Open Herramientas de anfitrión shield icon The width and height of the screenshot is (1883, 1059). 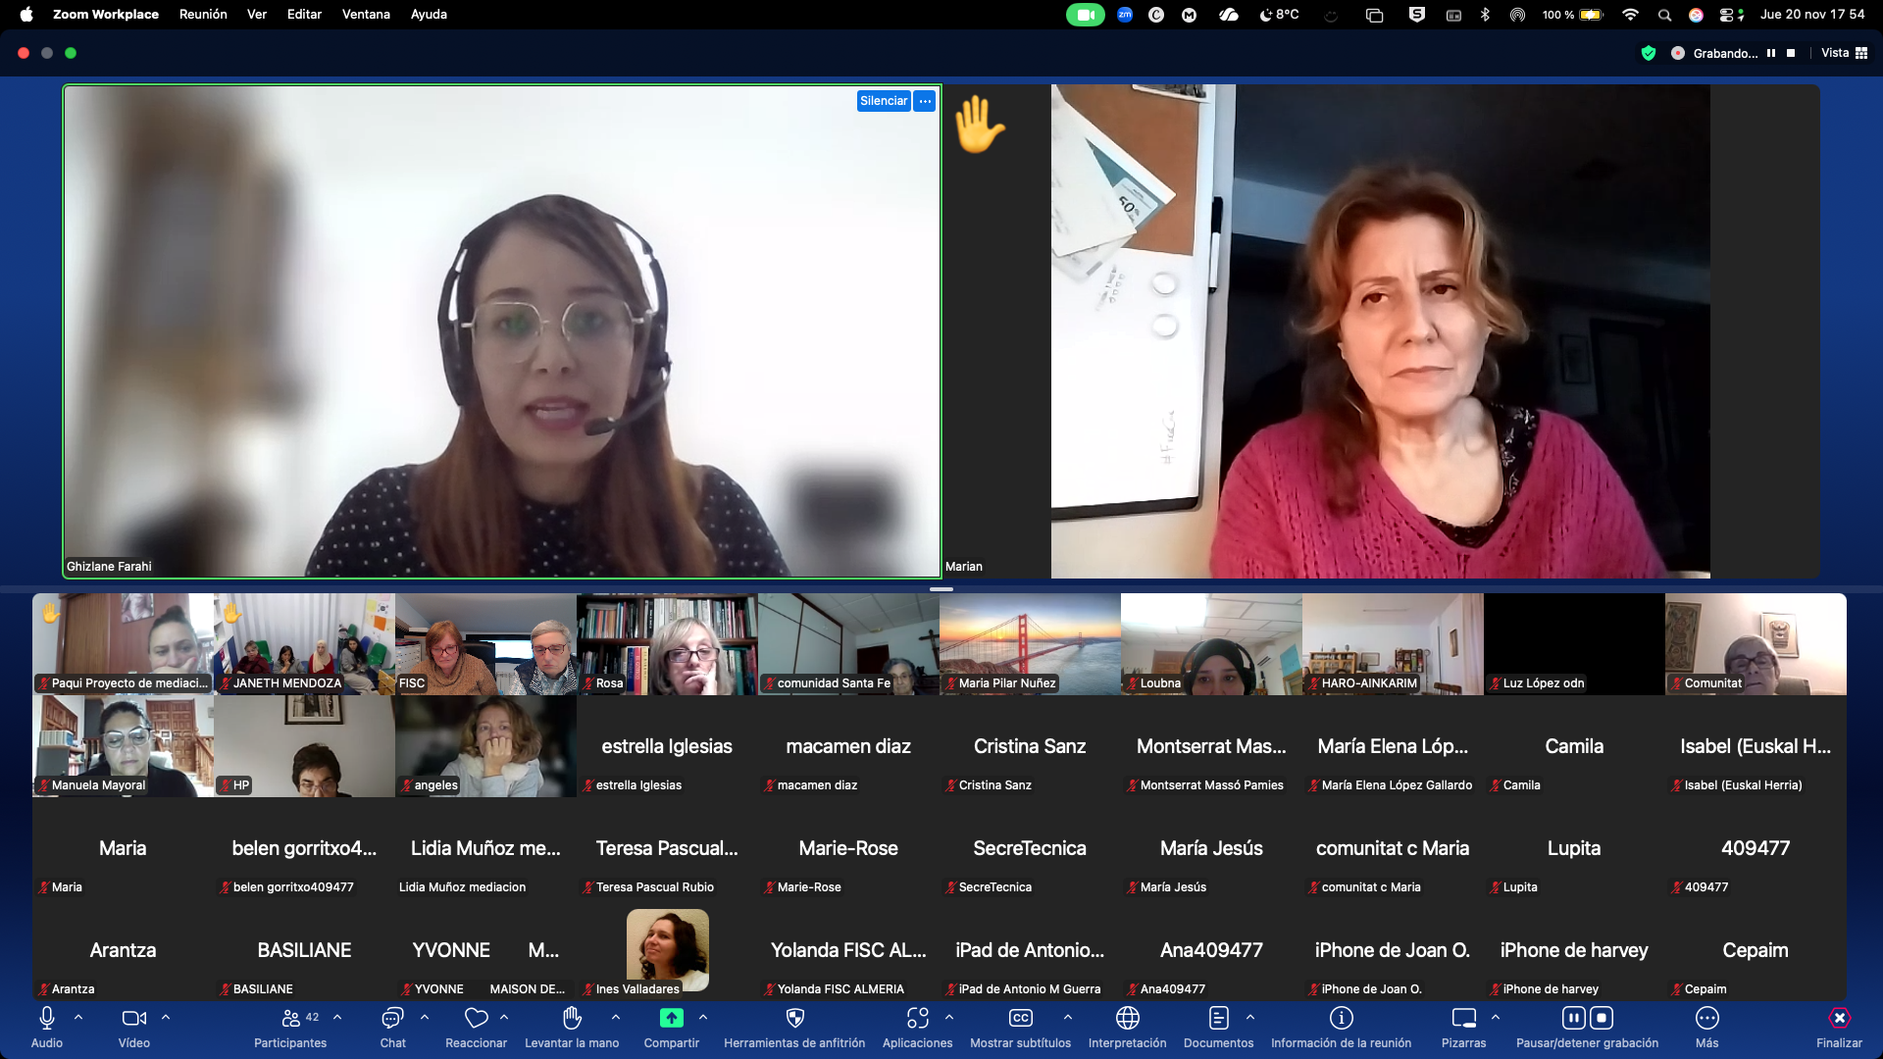click(x=794, y=1018)
